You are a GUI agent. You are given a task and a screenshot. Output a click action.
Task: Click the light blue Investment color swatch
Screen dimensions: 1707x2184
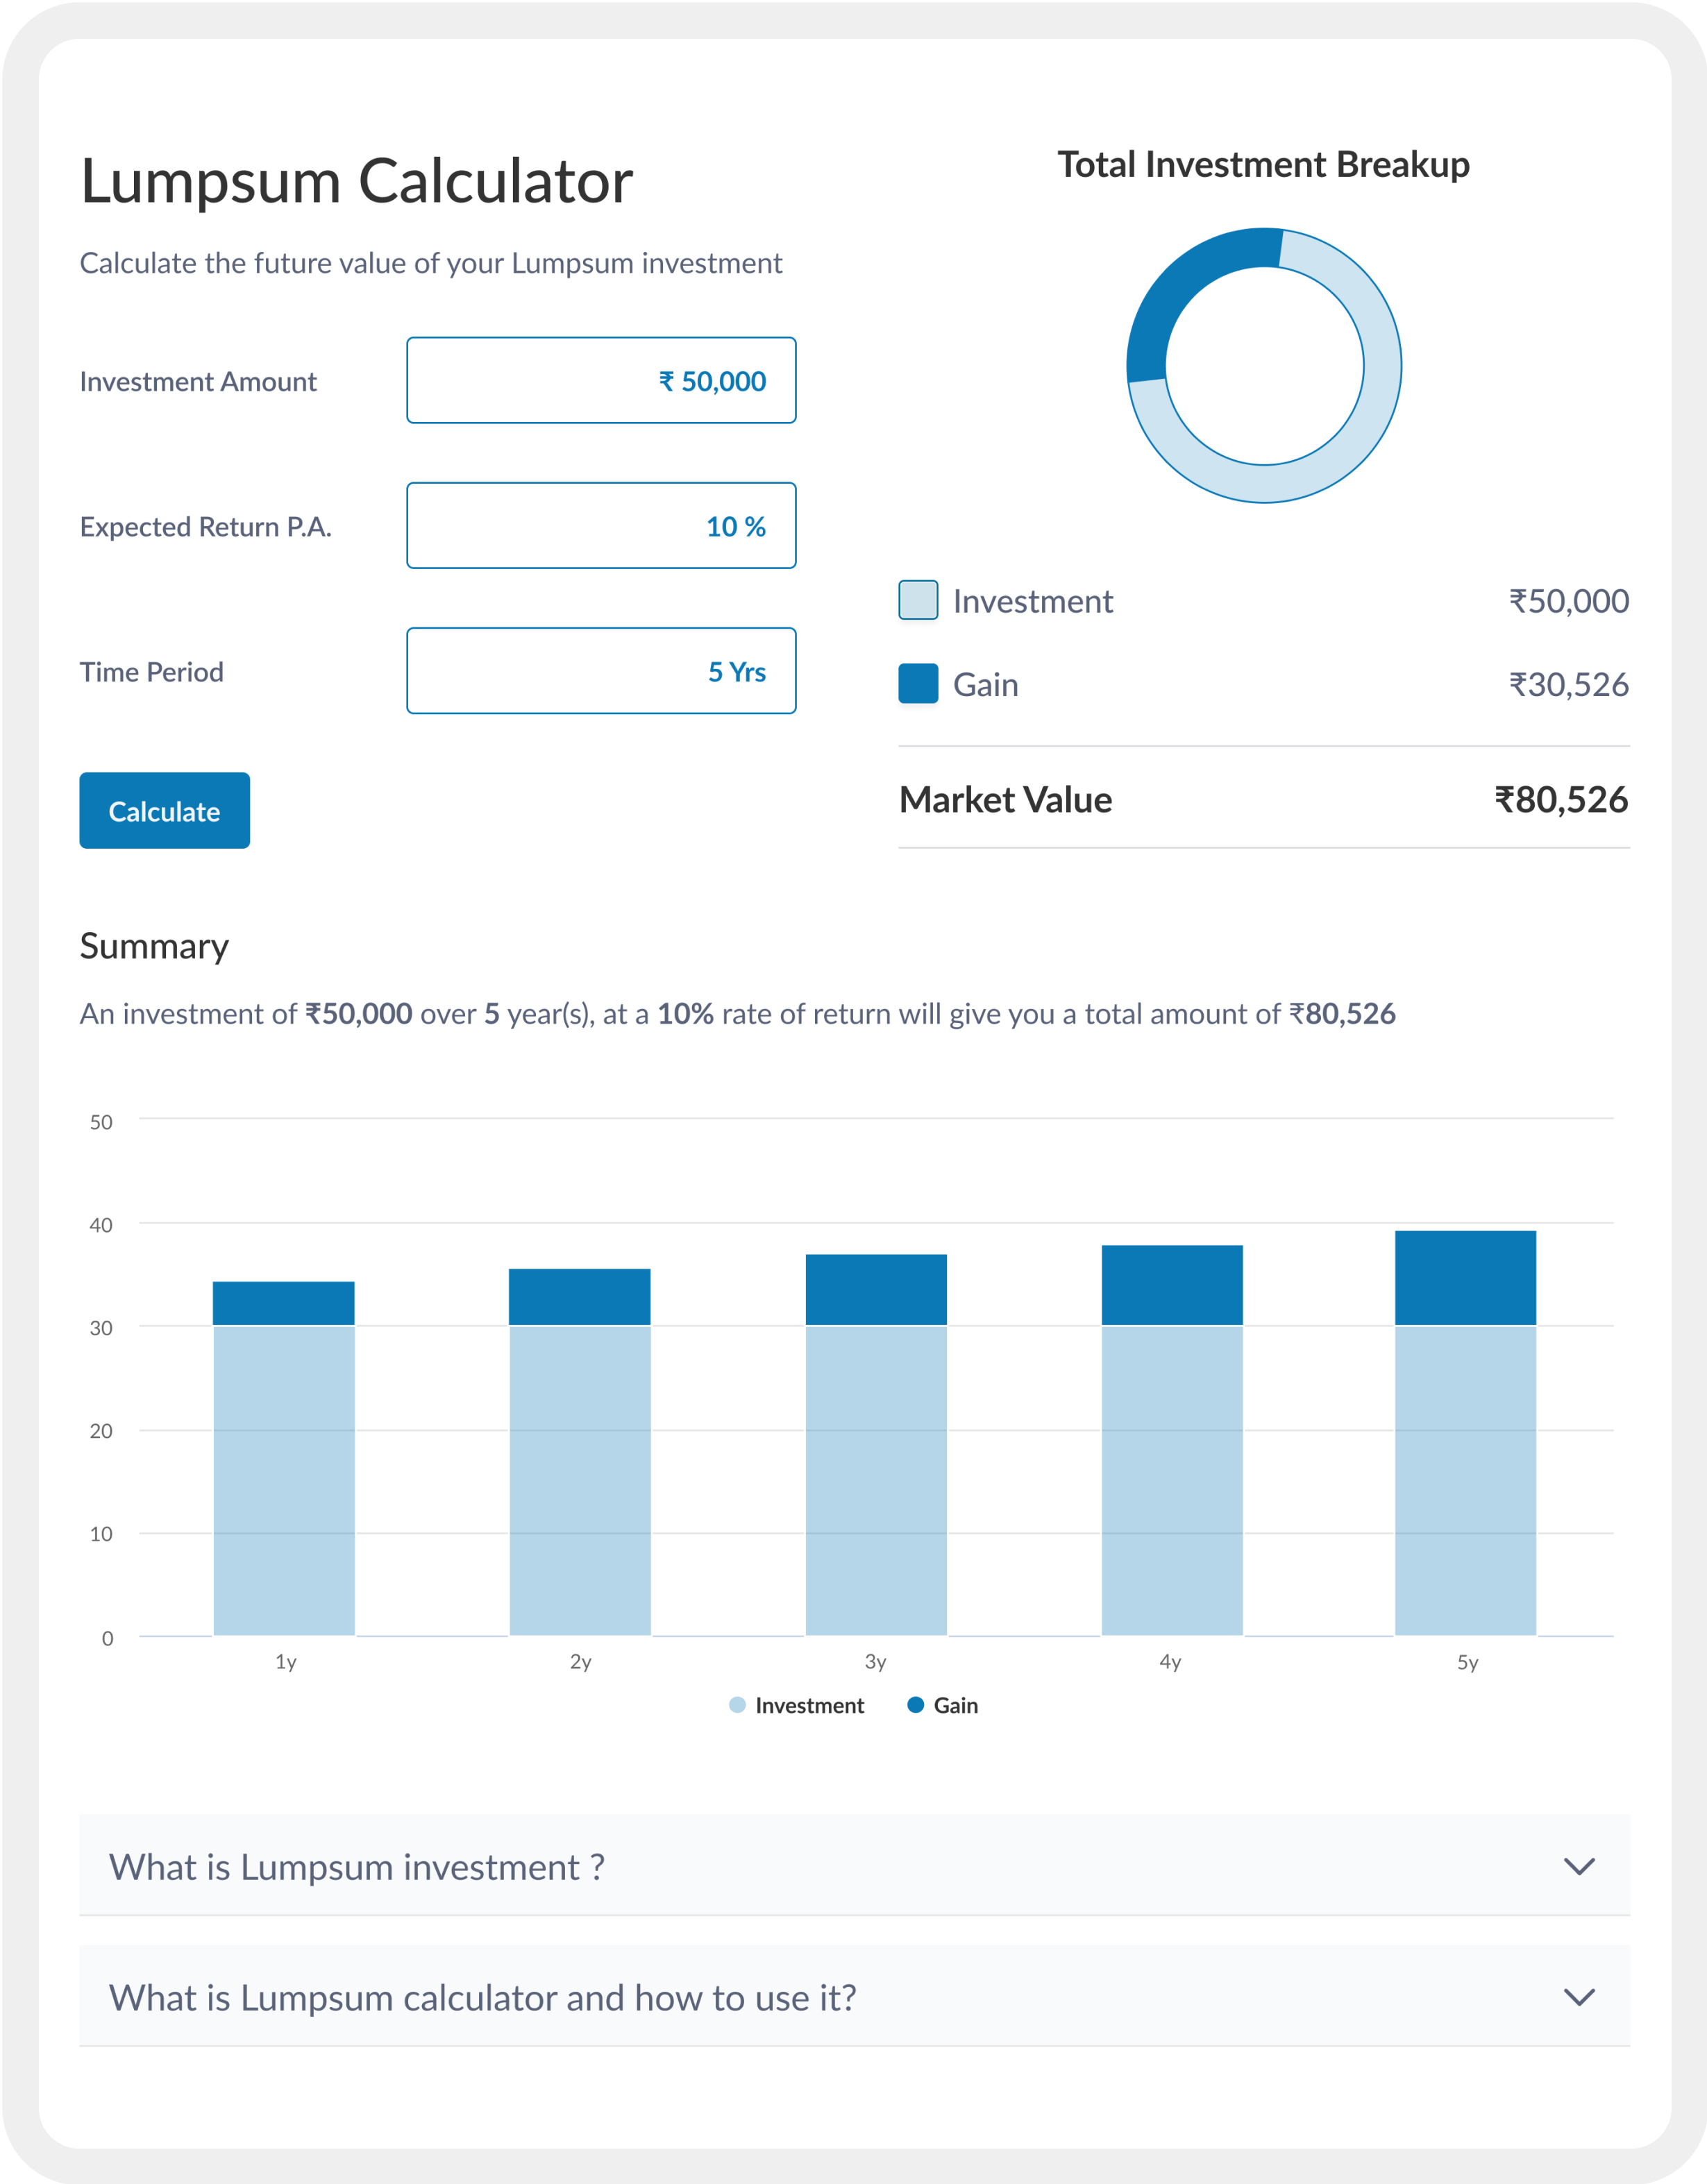pyautogui.click(x=917, y=600)
